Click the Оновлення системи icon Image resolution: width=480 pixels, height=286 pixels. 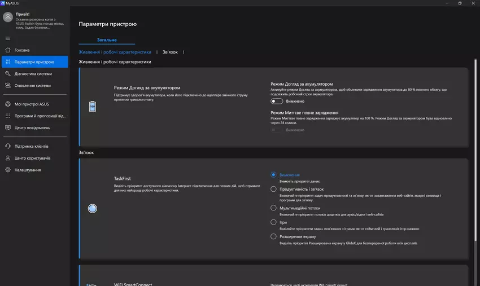[8, 86]
